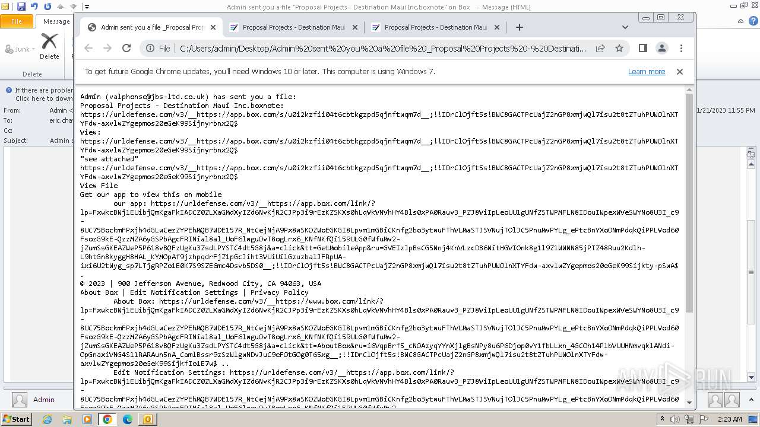Open the Chrome tab search chevron
The image size is (760, 427).
click(625, 27)
